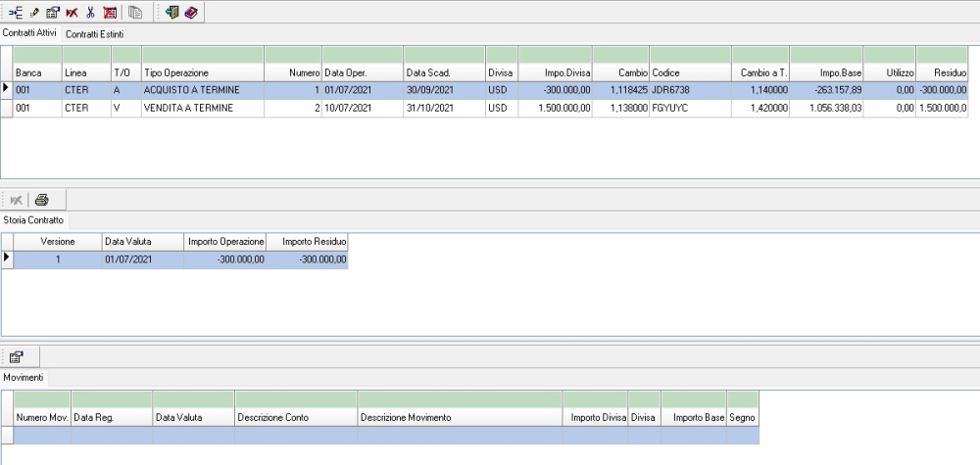Select the VENDITA A TERMINE contract row
This screenshot has height=465, width=980.
196,108
